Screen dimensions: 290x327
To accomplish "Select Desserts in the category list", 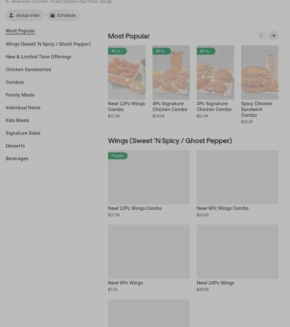I will coord(15,146).
